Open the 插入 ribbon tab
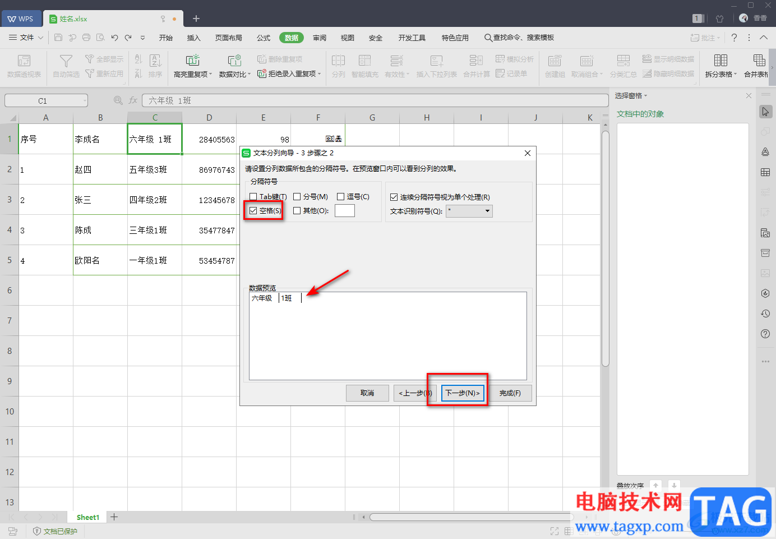Screen dimensions: 776x539 pyautogui.click(x=193, y=38)
